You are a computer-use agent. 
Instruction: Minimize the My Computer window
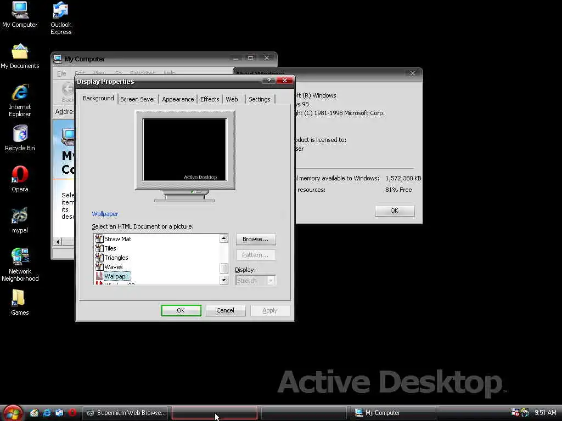click(x=235, y=58)
